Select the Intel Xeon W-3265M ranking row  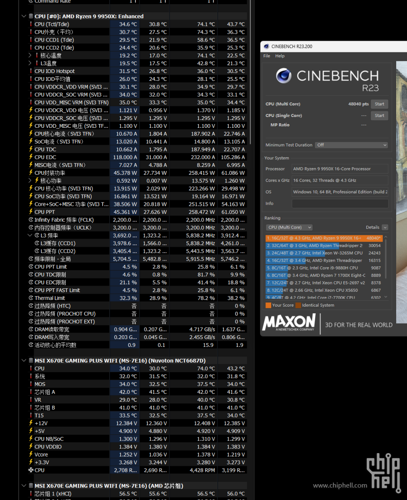tap(324, 253)
